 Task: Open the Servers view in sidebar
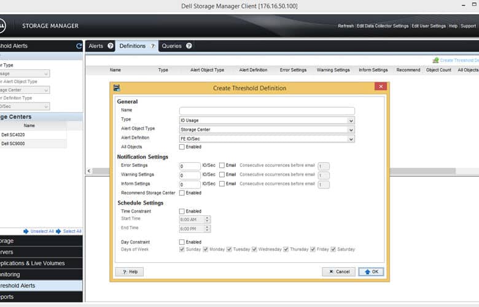coord(41,252)
